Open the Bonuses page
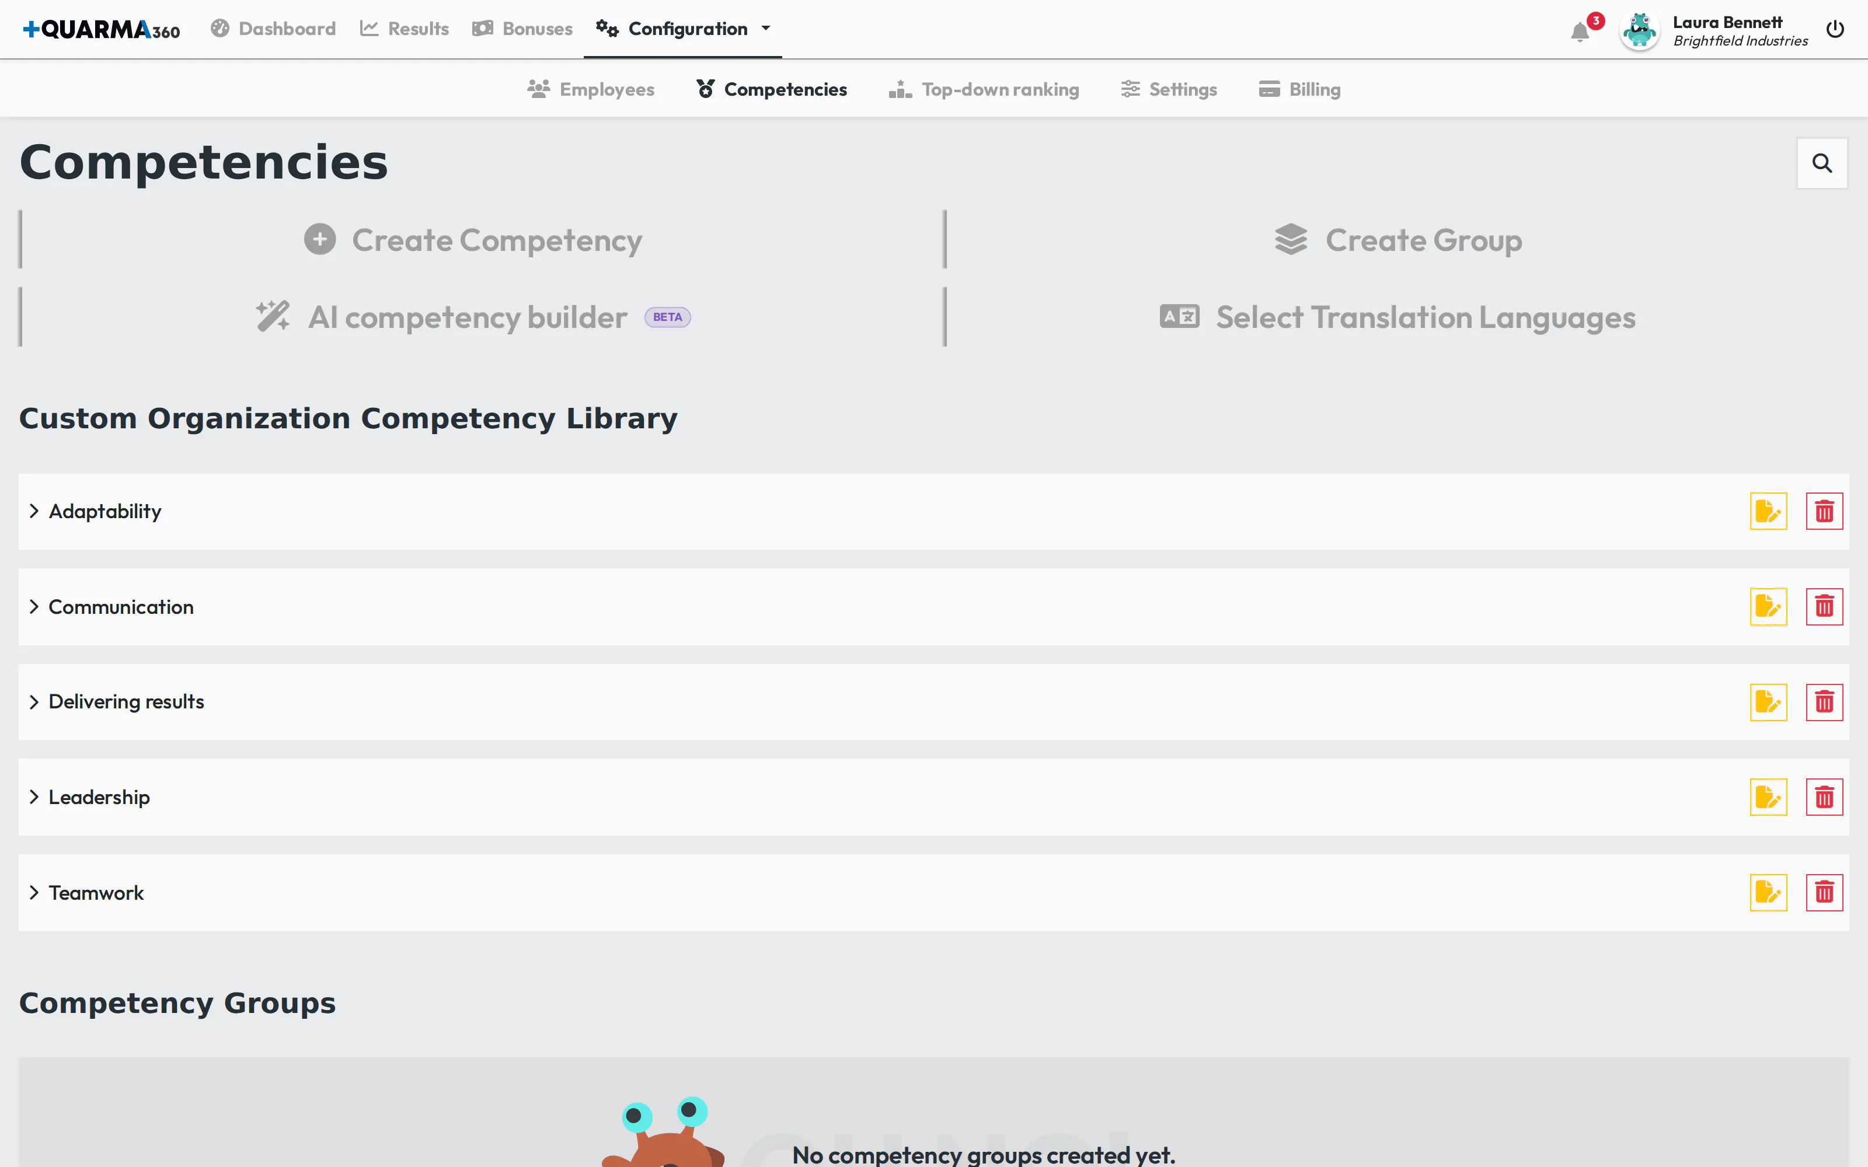Screen dimensions: 1868x1167 pyautogui.click(x=522, y=29)
